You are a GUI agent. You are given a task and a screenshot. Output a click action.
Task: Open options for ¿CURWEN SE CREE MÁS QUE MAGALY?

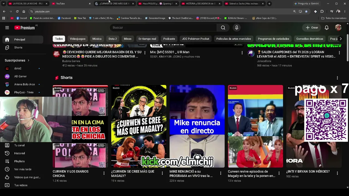[162, 173]
